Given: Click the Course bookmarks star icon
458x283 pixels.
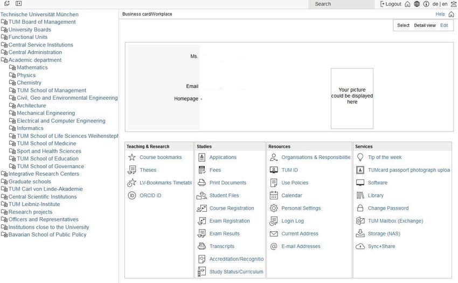Looking at the screenshot, I should point(131,157).
